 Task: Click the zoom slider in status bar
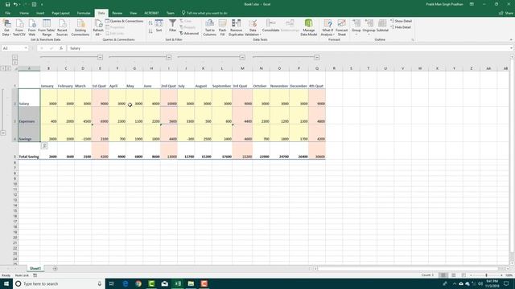click(x=486, y=275)
